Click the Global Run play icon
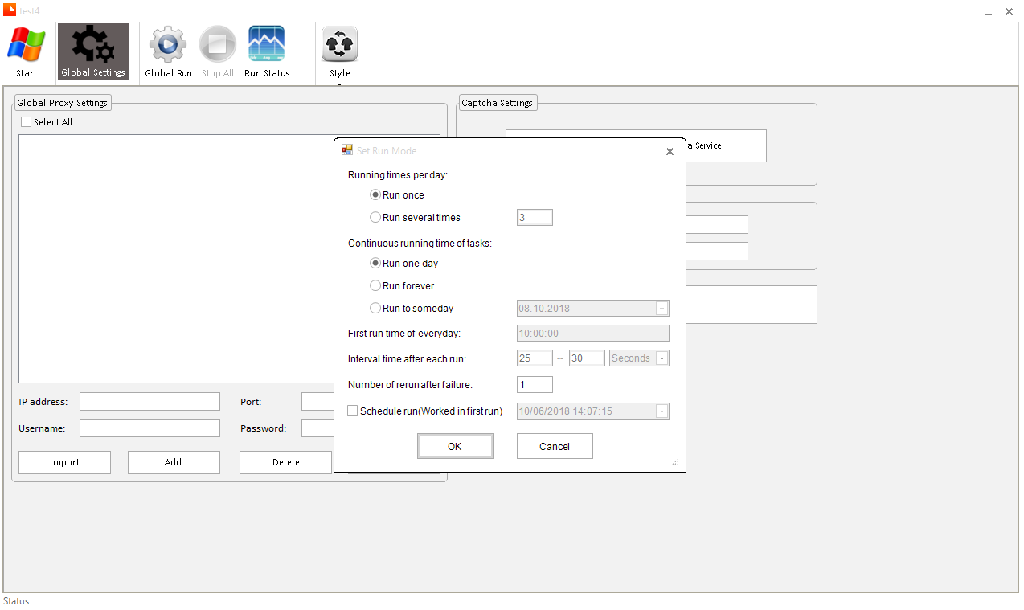 (168, 45)
